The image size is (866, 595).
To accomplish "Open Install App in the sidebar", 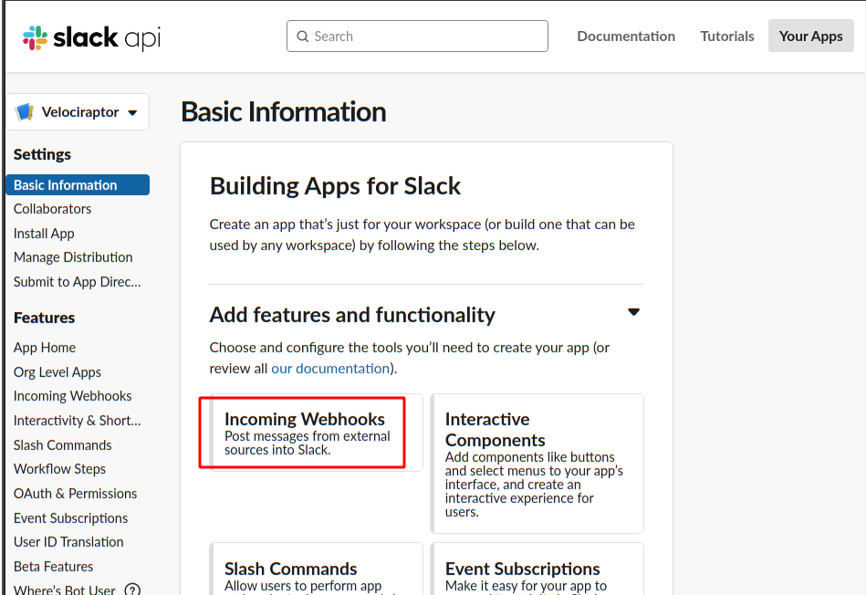I will (x=44, y=234).
